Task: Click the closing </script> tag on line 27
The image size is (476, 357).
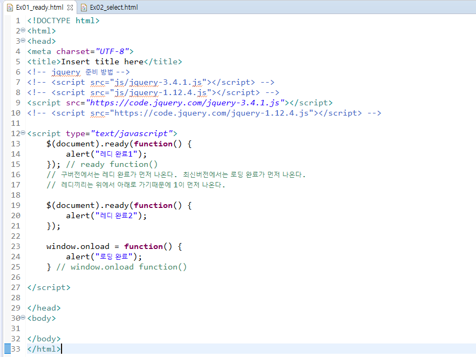Action: coord(49,287)
